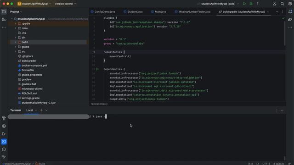Open the Problems tool window icon
The width and height of the screenshot is (294, 165).
(x=4, y=149)
